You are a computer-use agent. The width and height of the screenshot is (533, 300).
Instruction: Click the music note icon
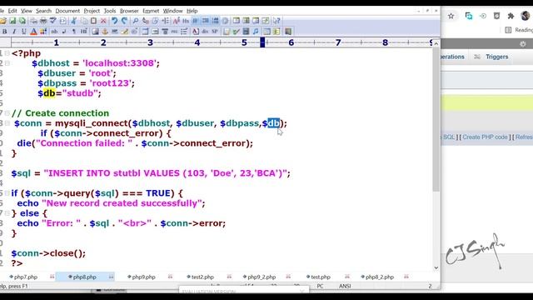click(x=256, y=32)
